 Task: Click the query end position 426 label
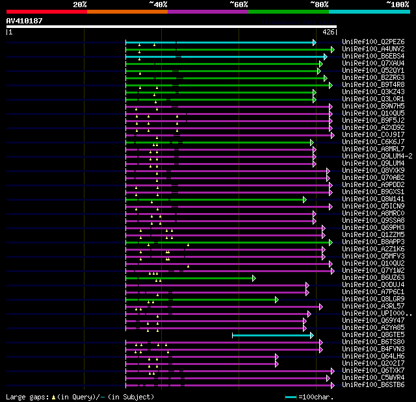pyautogui.click(x=328, y=32)
